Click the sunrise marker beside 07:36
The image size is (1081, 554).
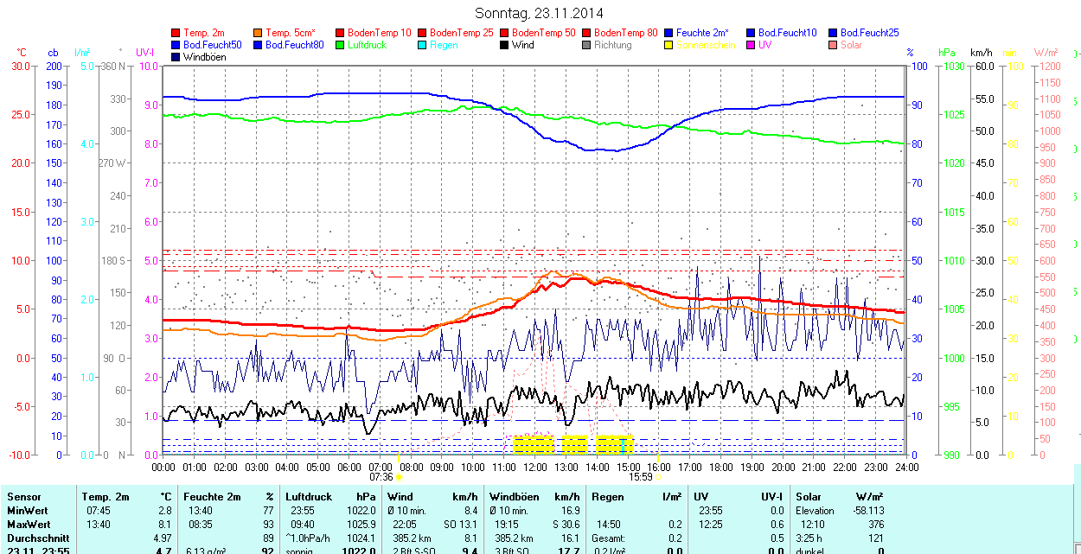coord(399,476)
